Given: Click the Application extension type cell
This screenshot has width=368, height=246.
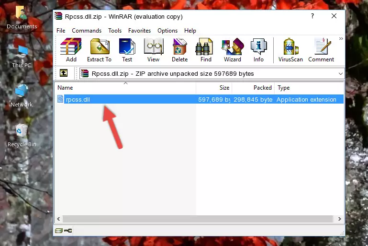Looking at the screenshot, I should [x=306, y=99].
